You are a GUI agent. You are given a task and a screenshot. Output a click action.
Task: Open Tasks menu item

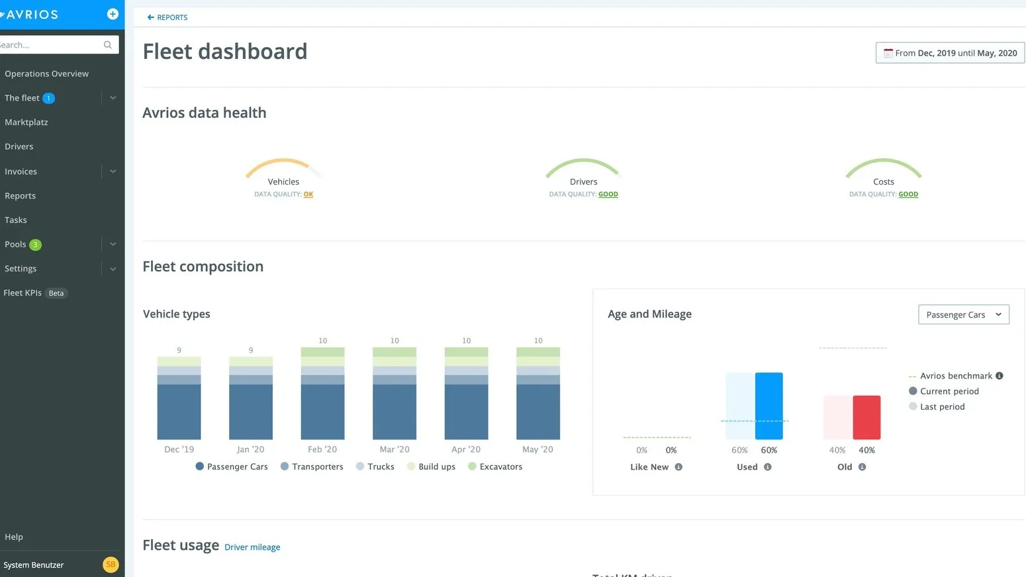pos(16,220)
